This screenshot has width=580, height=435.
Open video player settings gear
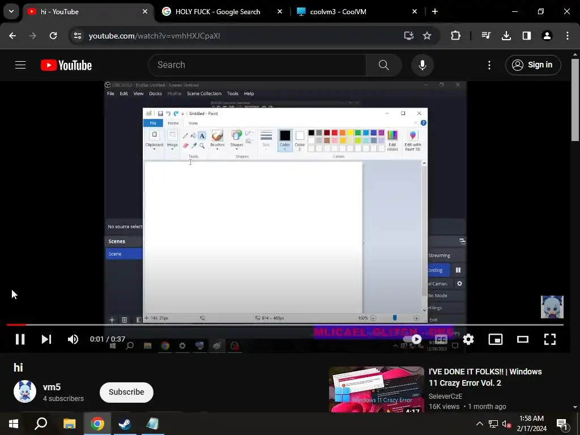coord(468,339)
